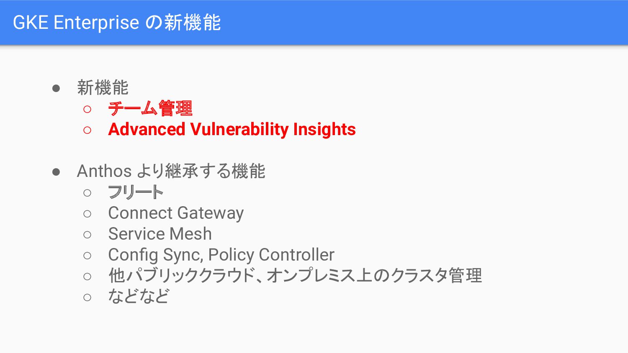Viewport: 628px width, 353px height.
Task: Click the フリート list item
Action: 135,192
